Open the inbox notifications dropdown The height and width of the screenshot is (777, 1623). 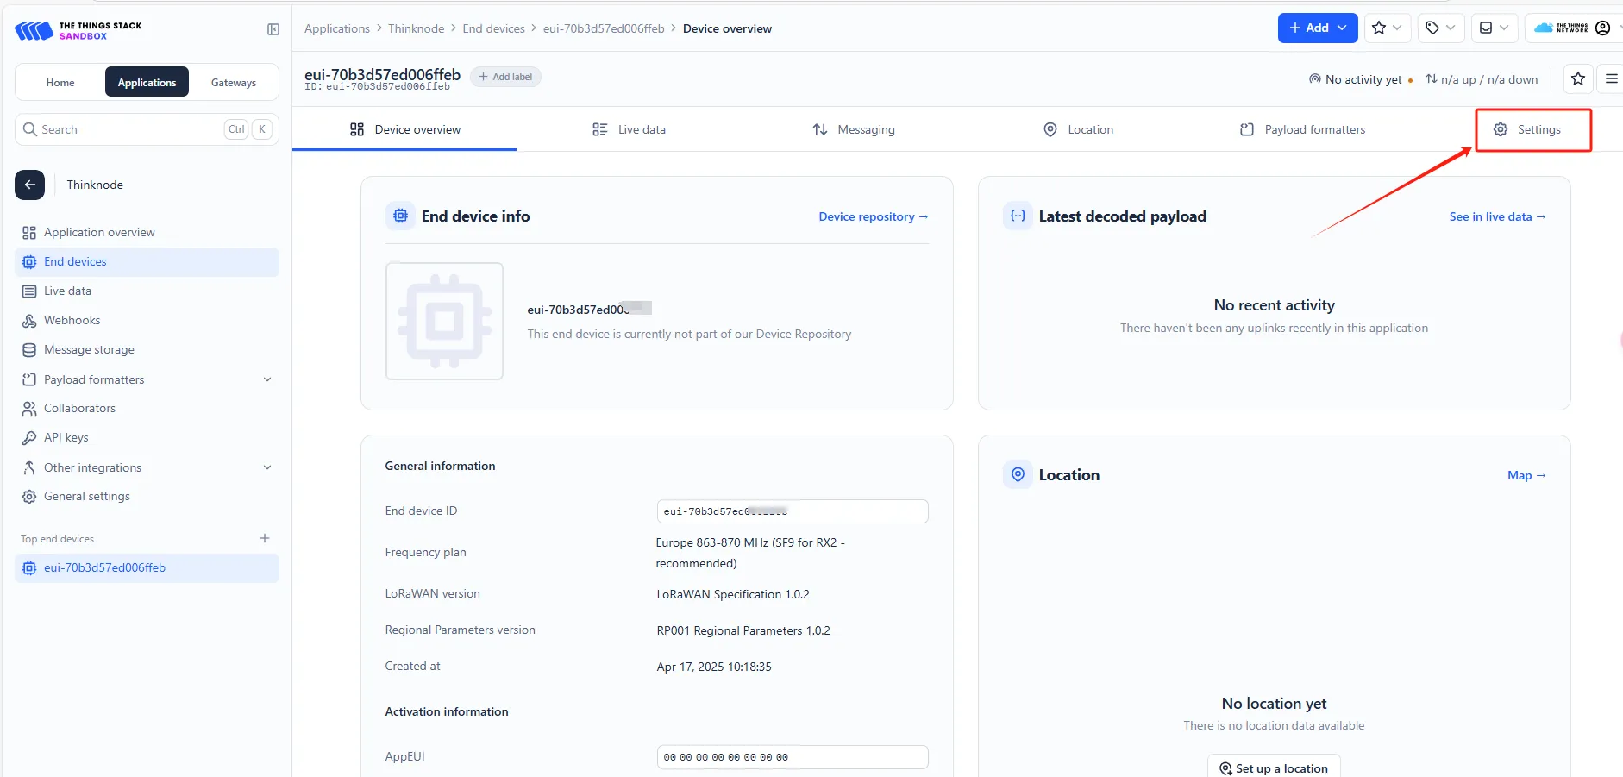pos(1494,28)
